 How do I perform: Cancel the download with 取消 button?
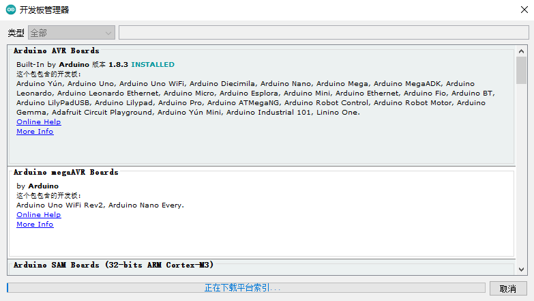508,289
